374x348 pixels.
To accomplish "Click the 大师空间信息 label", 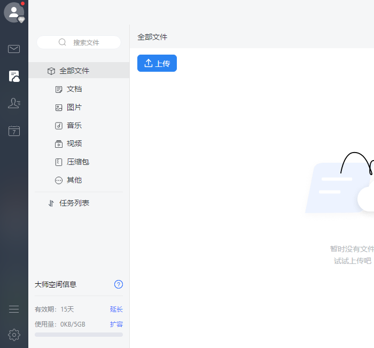I will (x=56, y=284).
